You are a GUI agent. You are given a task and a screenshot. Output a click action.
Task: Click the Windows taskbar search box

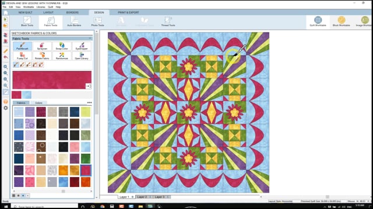pos(45,207)
